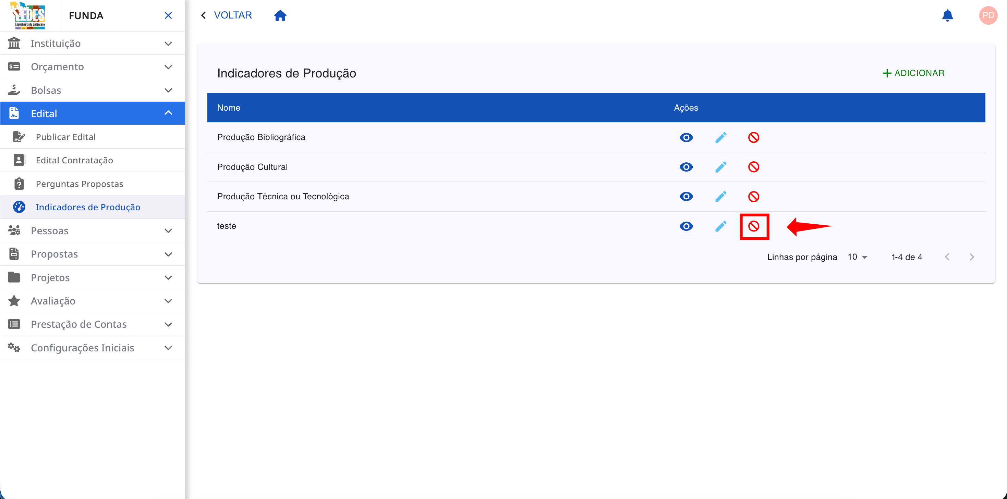This screenshot has height=499, width=1007.
Task: Click the Orçamento money icon
Action: pos(14,66)
